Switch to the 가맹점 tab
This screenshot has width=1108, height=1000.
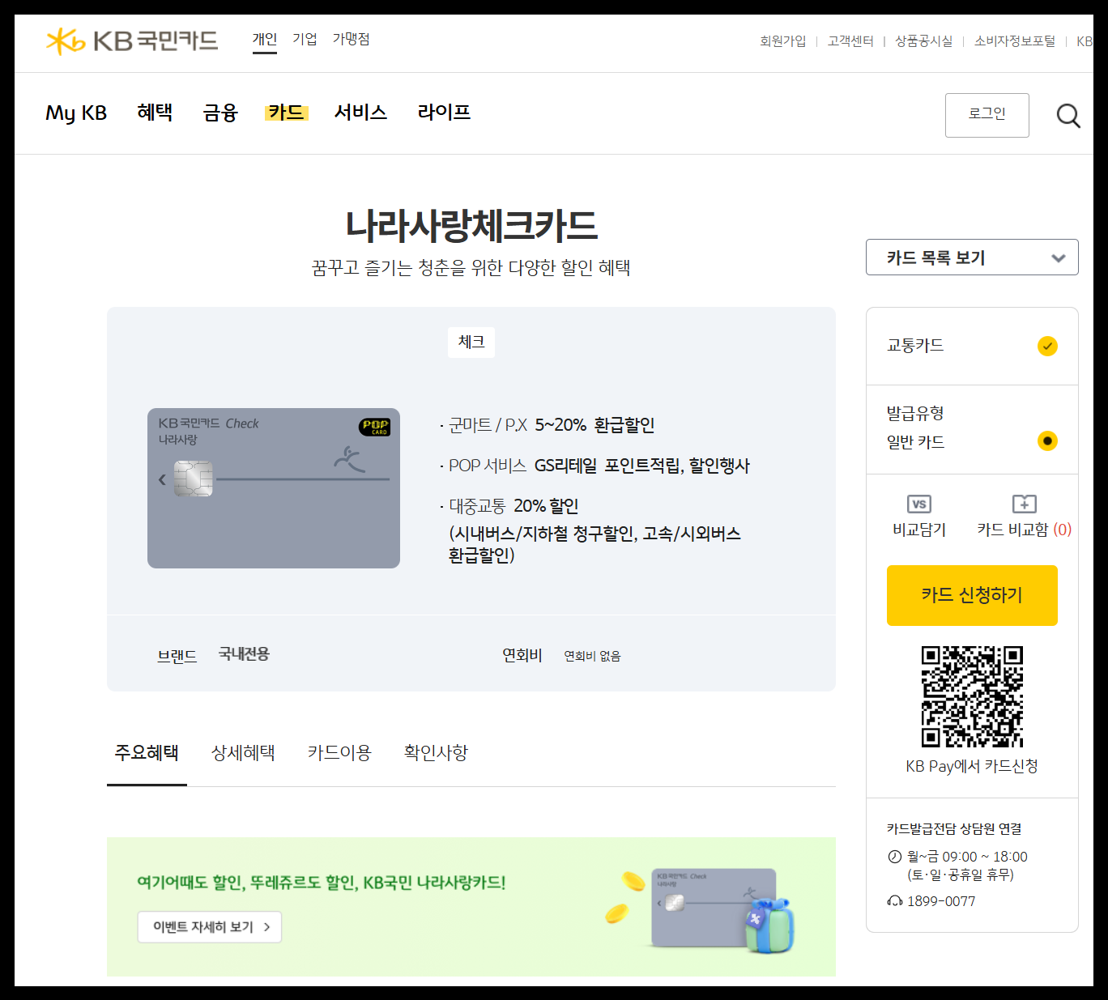[x=352, y=40]
